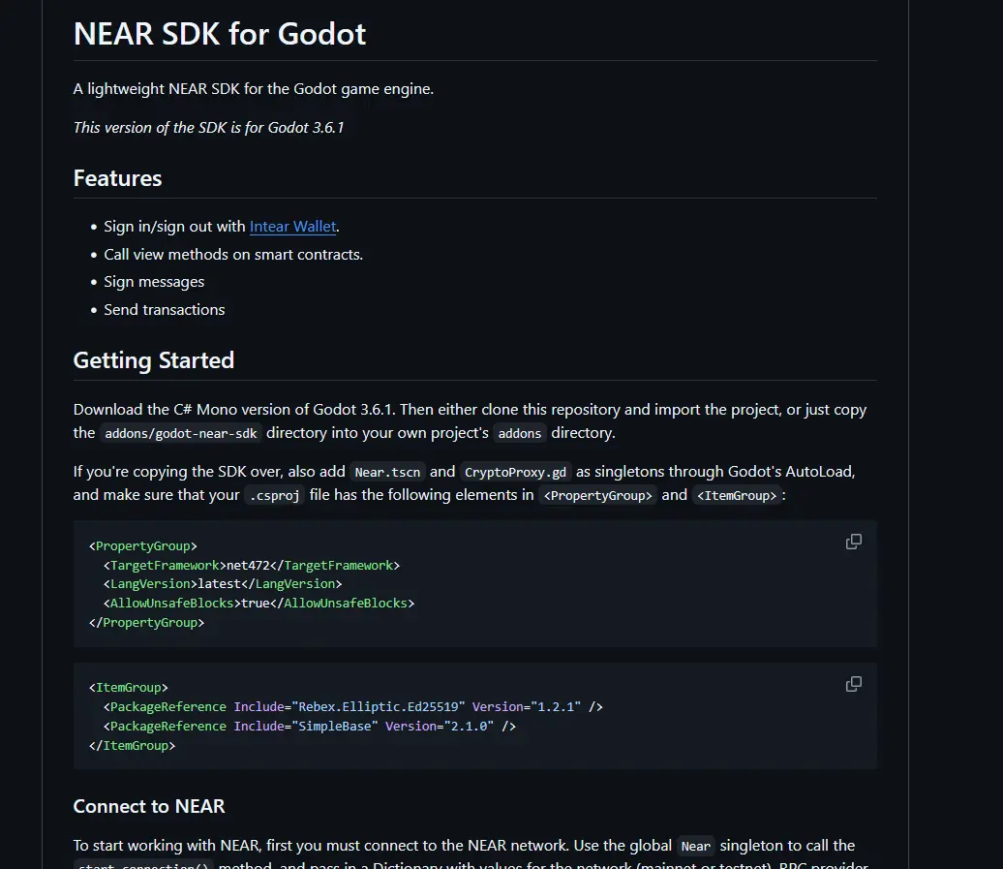Screen dimensions: 1003x869
Task: Select the CryptoProxy.gd inline code badge
Action: point(516,472)
